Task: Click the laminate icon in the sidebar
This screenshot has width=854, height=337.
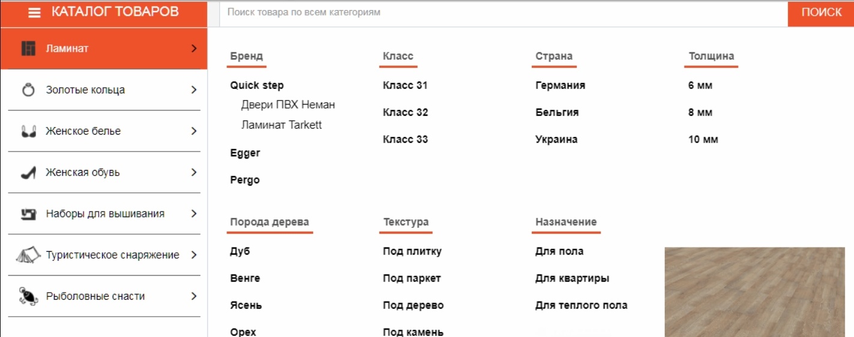Action: (28, 48)
